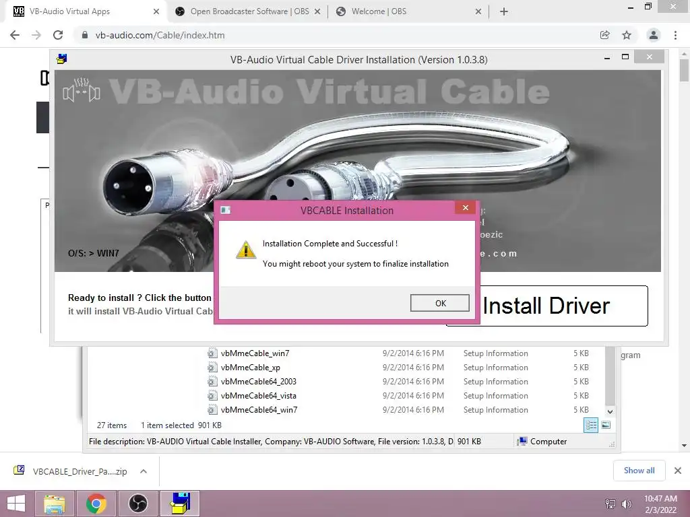This screenshot has width=690, height=517.
Task: Click vbMmeCable64_vista file icon
Action: 212,395
